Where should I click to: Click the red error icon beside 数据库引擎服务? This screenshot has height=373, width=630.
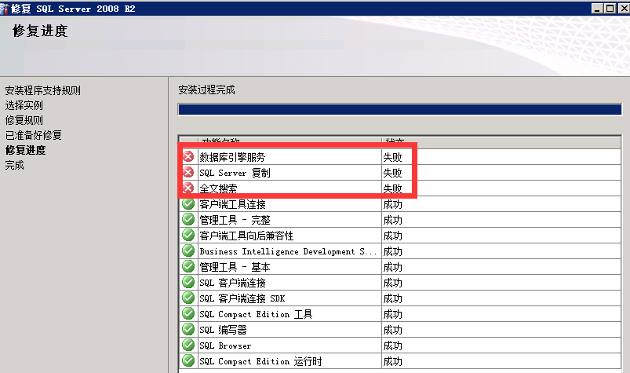click(x=188, y=156)
